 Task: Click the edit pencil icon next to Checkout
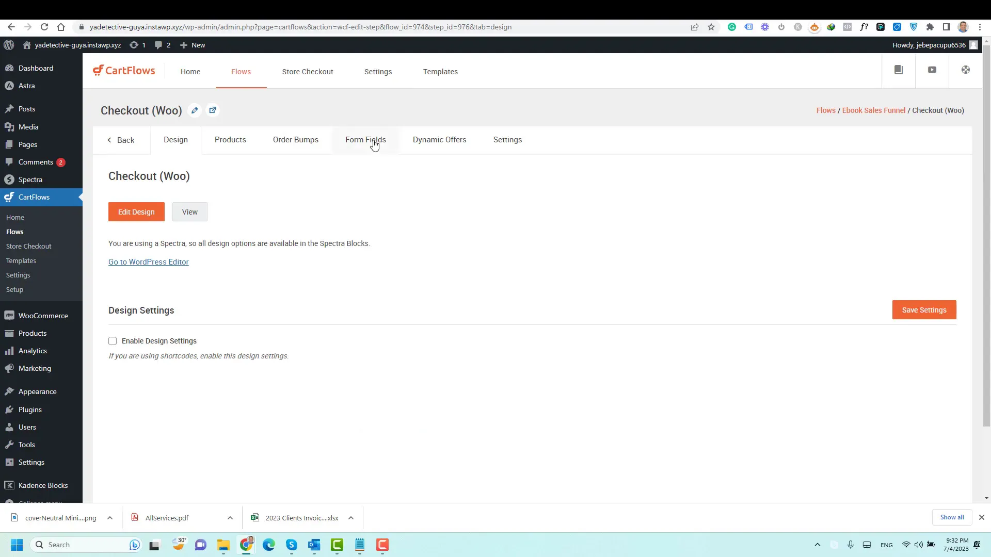[195, 110]
